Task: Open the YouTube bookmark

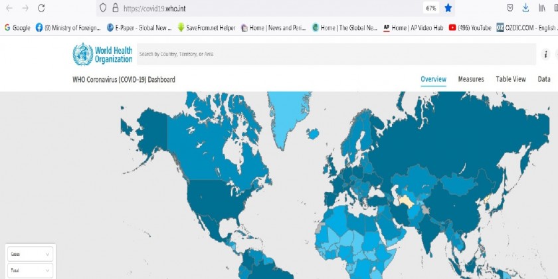Action: click(470, 28)
